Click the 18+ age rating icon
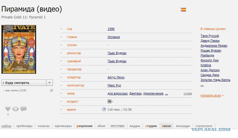238x138 pixels. tap(109, 101)
